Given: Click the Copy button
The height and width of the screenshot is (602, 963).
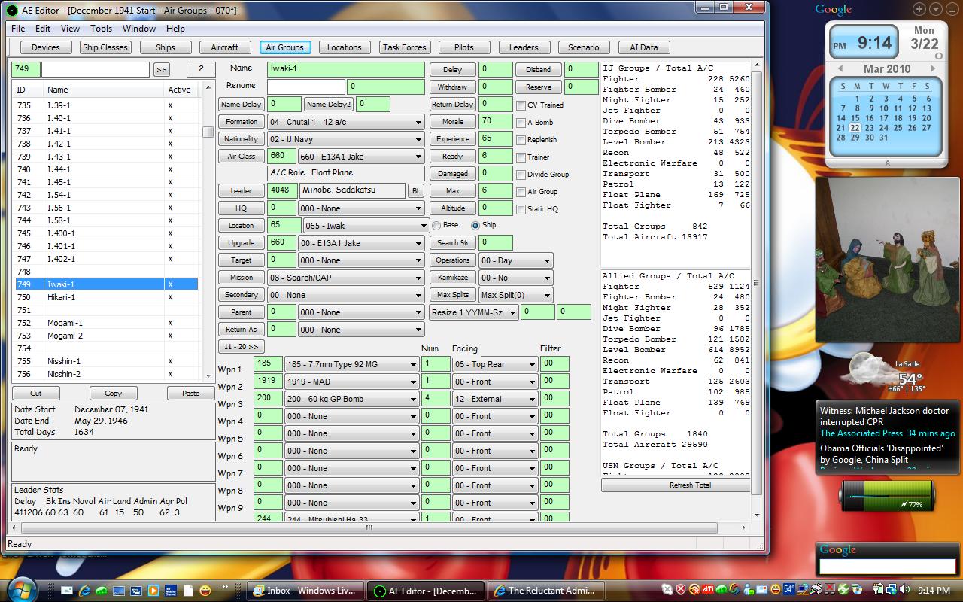Looking at the screenshot, I should 114,394.
